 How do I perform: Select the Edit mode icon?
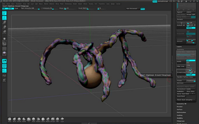pos(5,13)
